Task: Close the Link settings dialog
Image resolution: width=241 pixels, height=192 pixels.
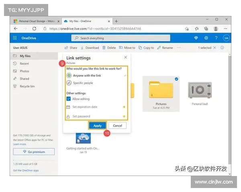Action: [x=125, y=58]
